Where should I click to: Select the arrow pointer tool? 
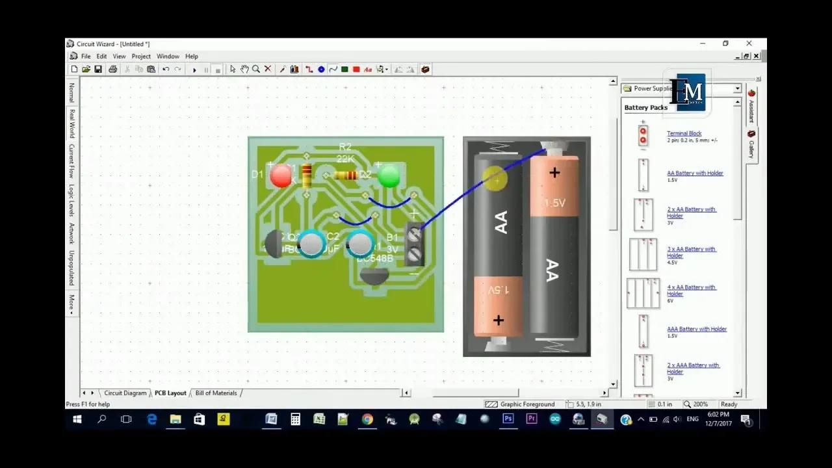232,69
